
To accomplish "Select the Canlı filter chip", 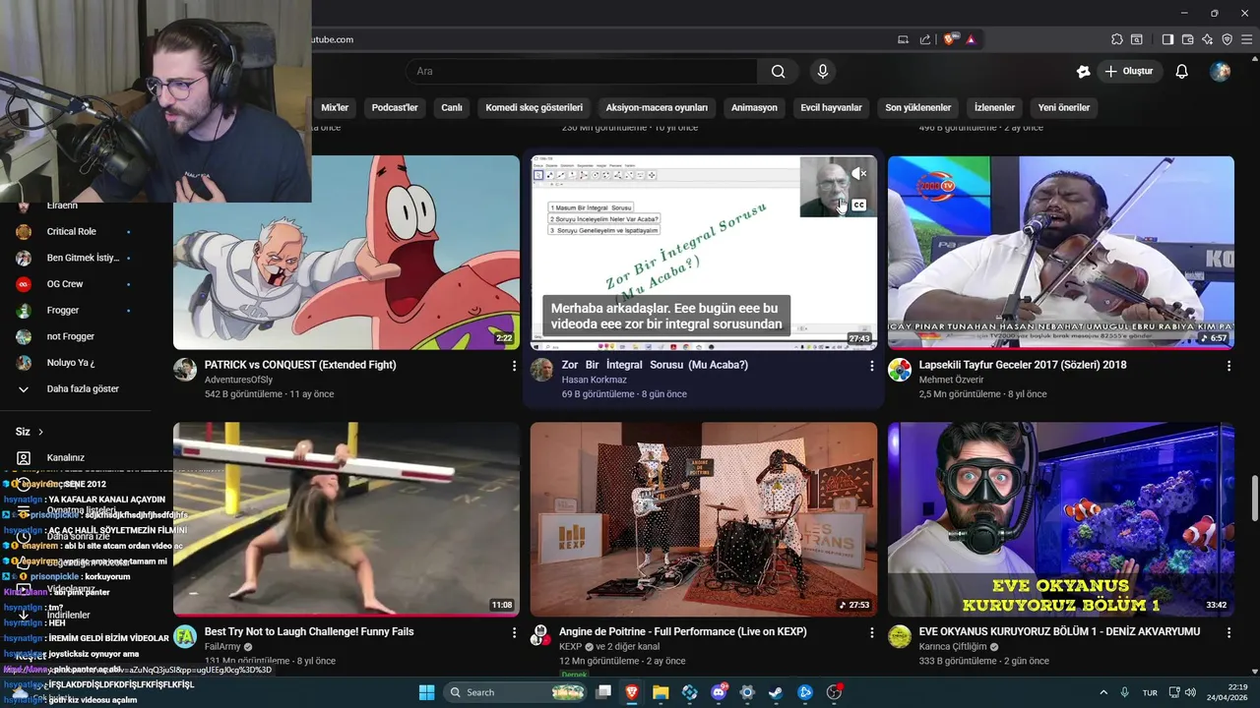I will tap(452, 107).
